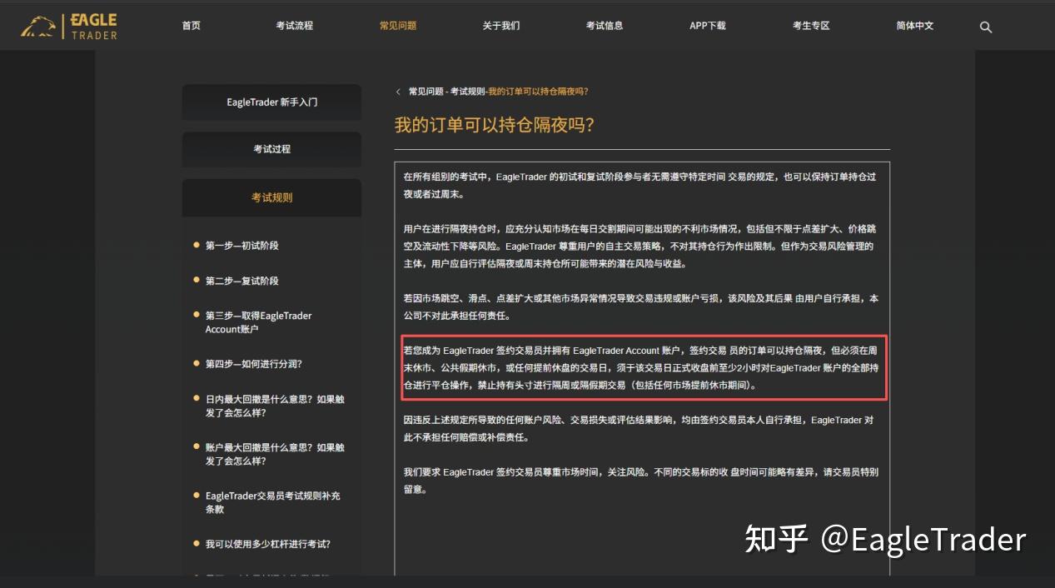Viewport: 1055px width, 588px height.
Task: Go to 首页 in top navigation
Action: point(192,26)
